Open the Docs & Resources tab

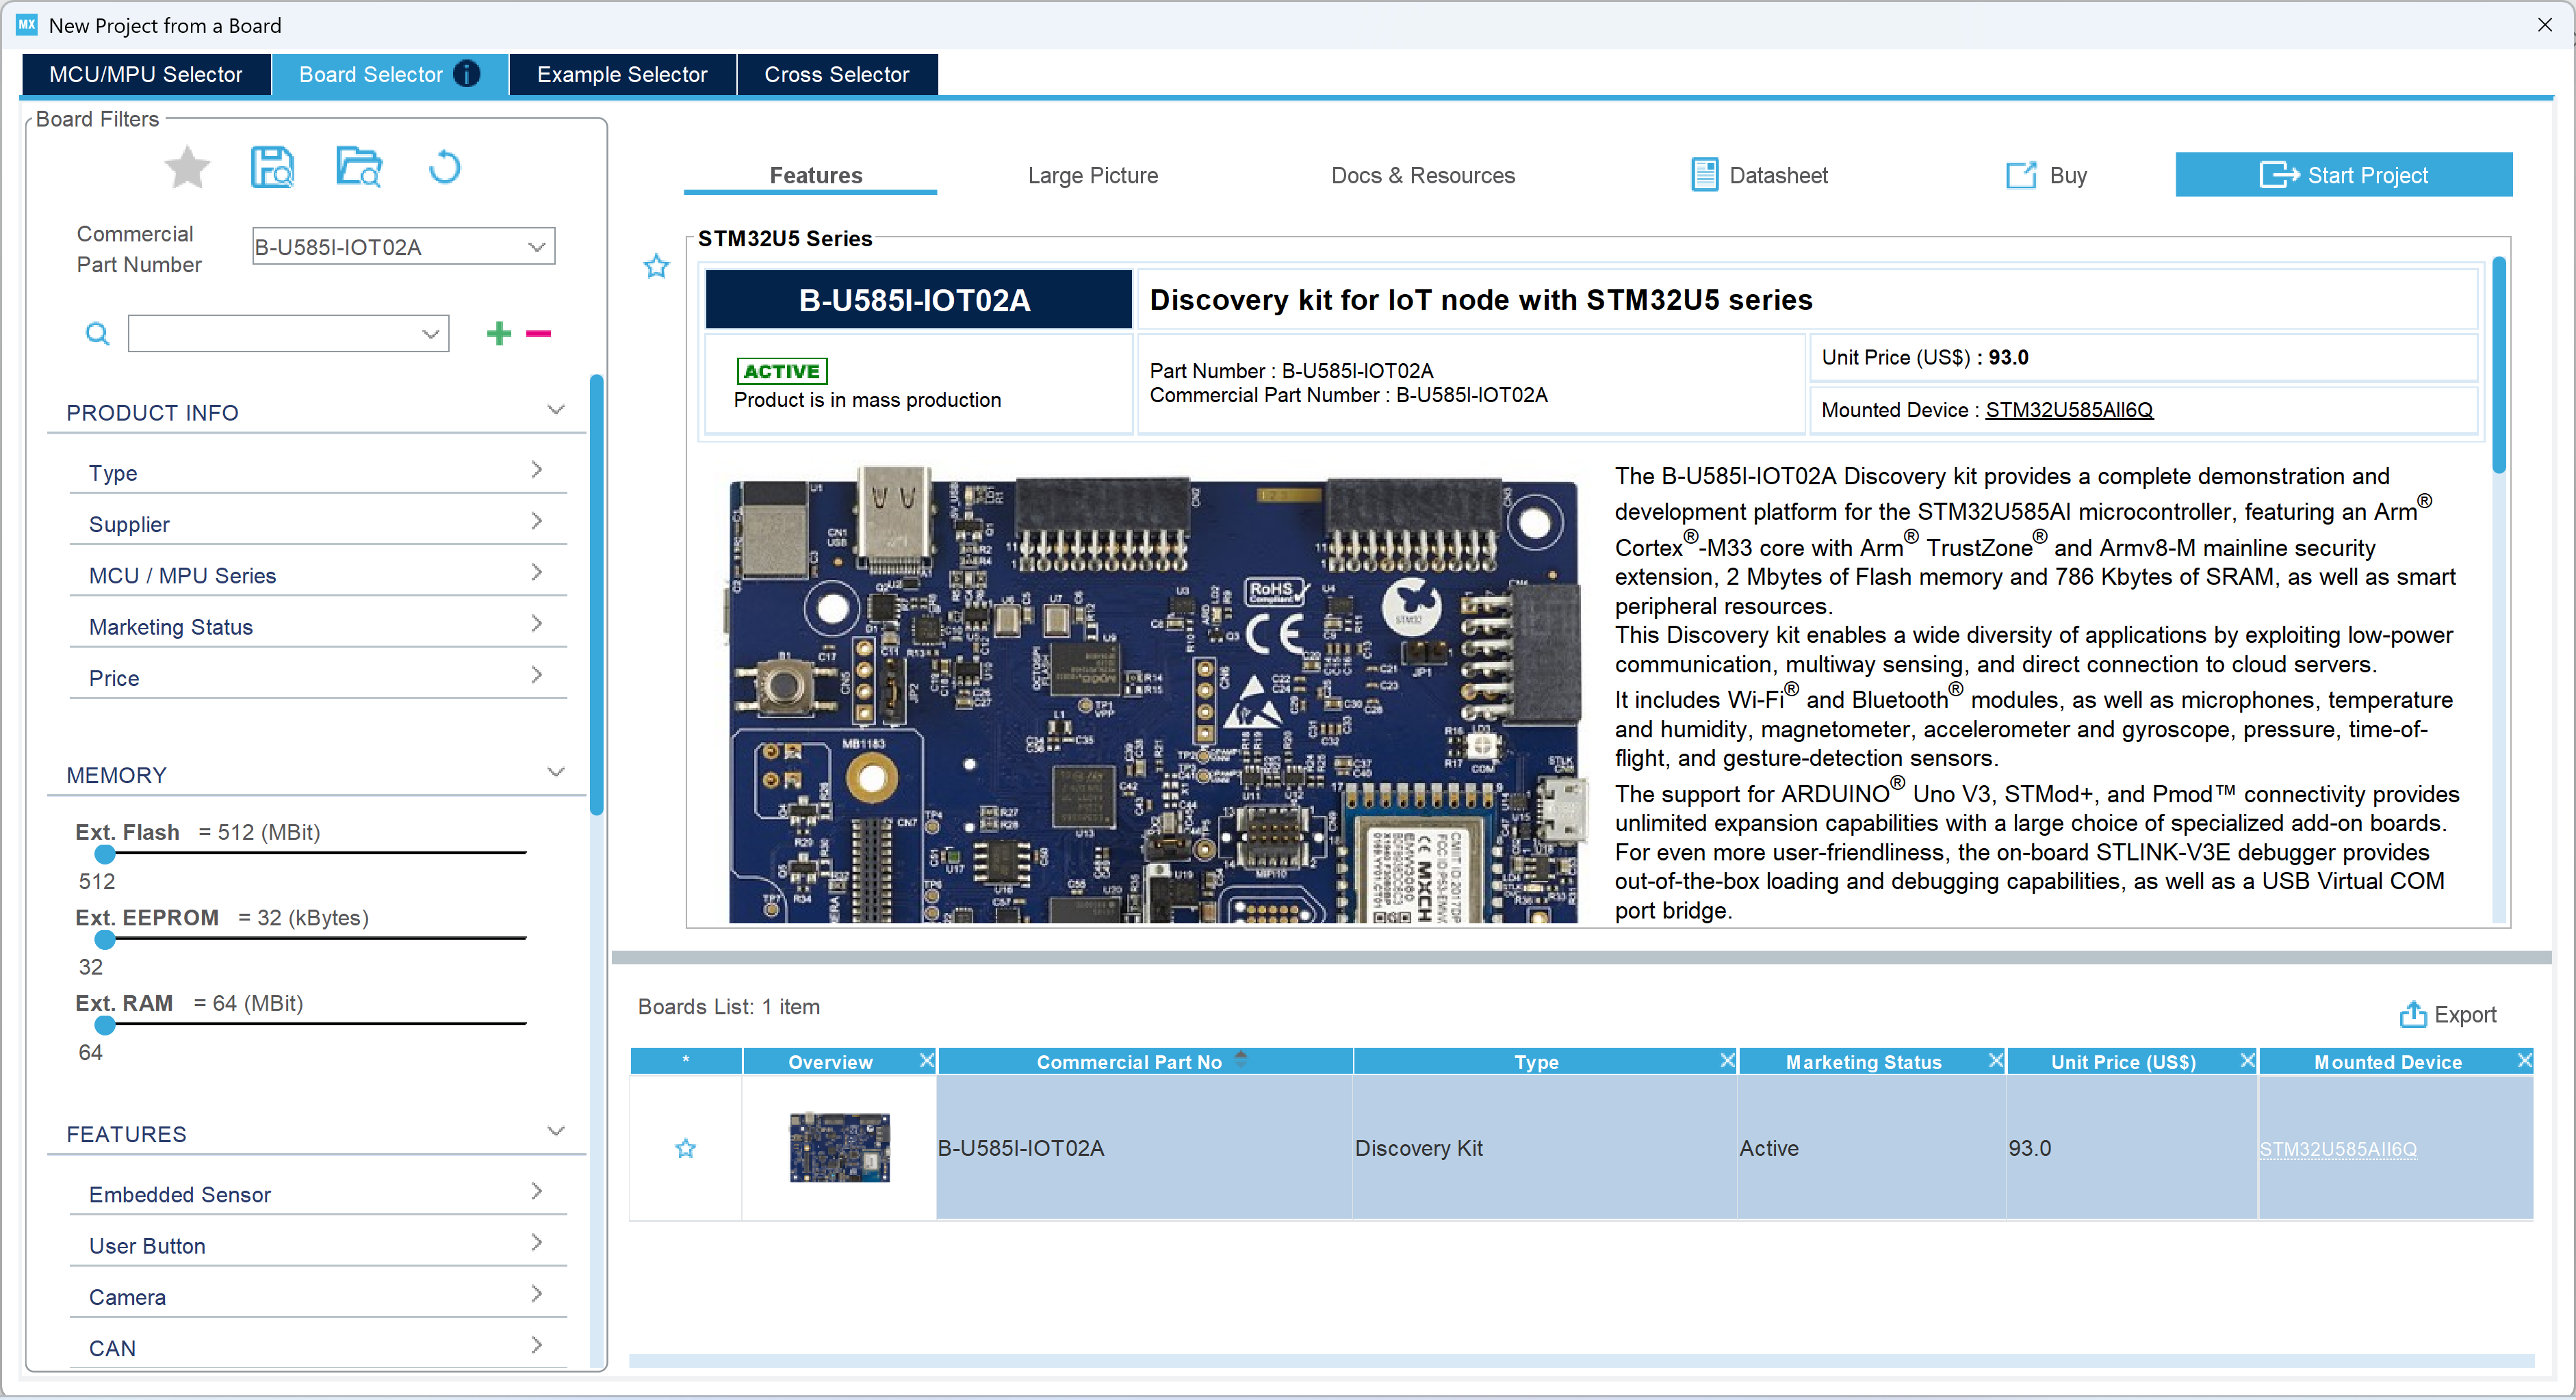tap(1422, 175)
